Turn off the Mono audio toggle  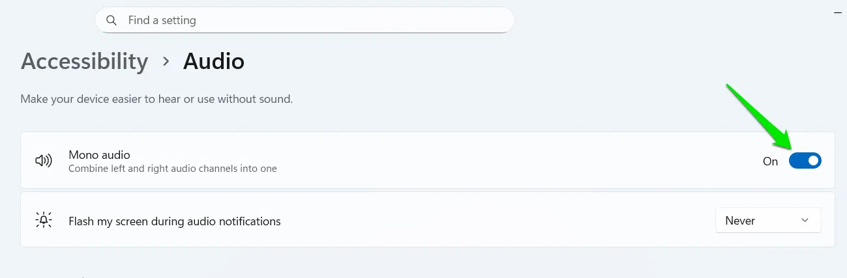[805, 161]
